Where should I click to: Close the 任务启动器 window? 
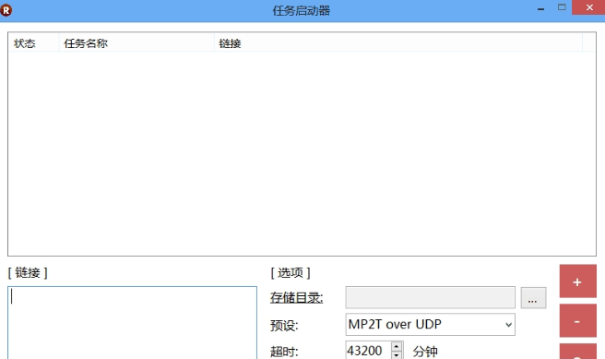588,7
